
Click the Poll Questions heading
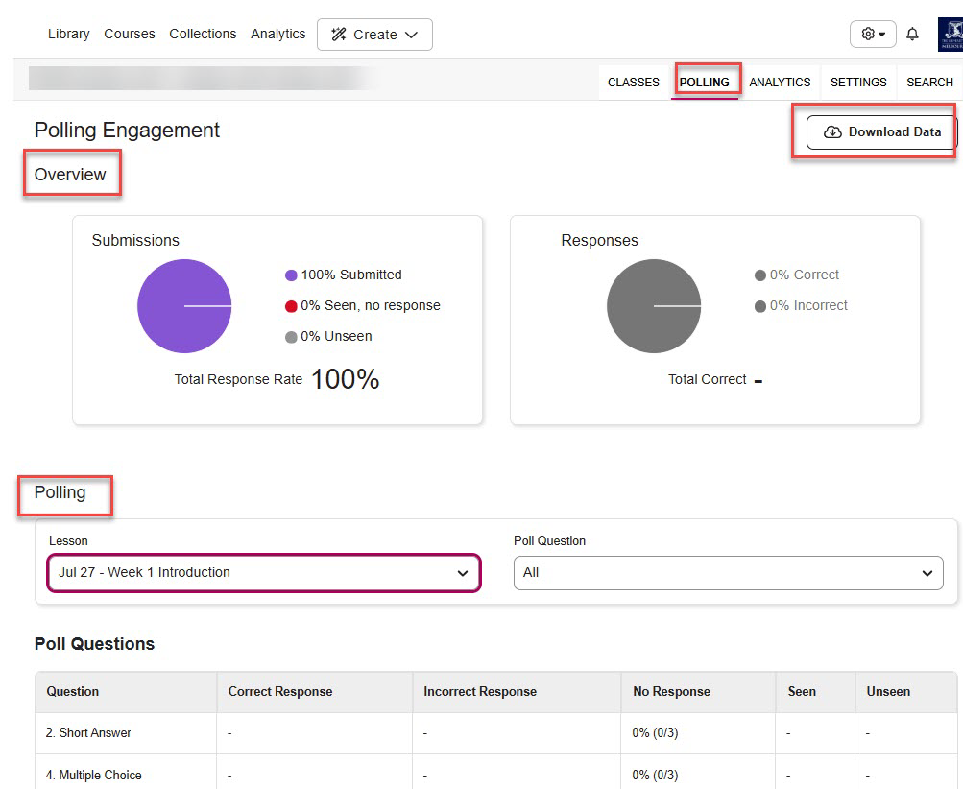tap(95, 643)
